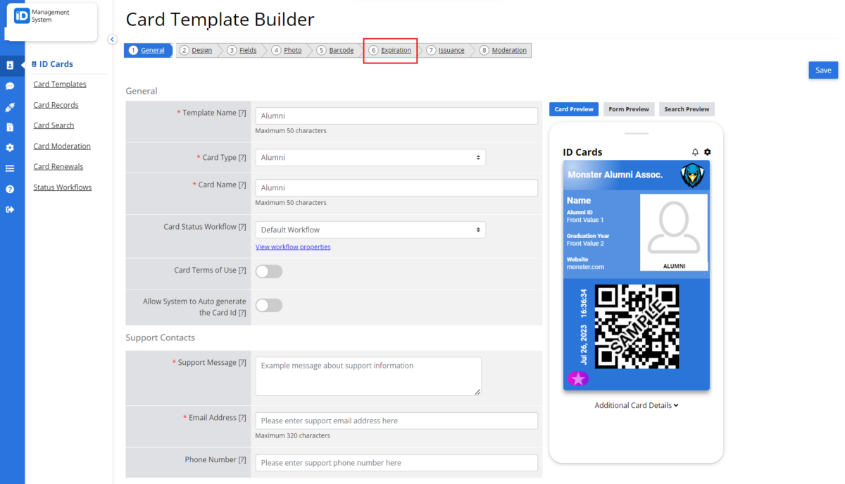
Task: Switch to the Expiration tab
Action: [x=390, y=50]
